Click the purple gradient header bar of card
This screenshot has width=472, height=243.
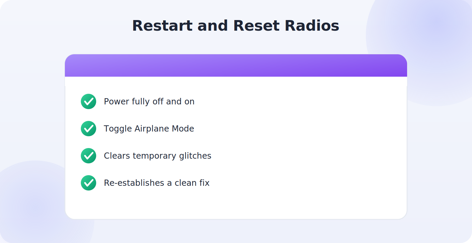tap(236, 65)
